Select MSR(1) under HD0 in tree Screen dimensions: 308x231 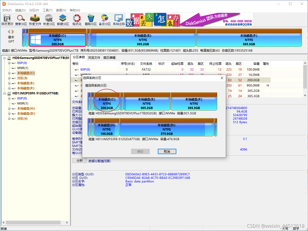[23, 68]
